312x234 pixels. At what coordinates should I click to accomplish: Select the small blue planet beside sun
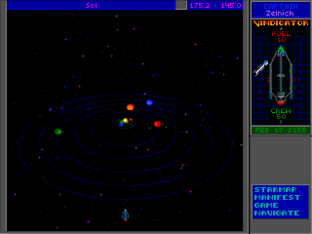pos(121,124)
